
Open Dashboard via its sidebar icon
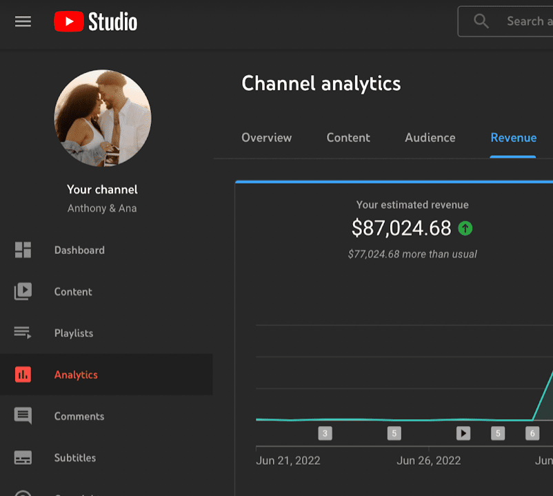click(23, 250)
